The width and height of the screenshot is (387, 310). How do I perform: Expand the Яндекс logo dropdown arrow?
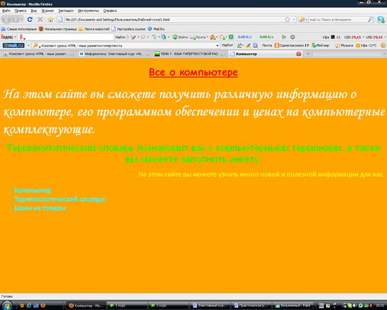coord(15,37)
